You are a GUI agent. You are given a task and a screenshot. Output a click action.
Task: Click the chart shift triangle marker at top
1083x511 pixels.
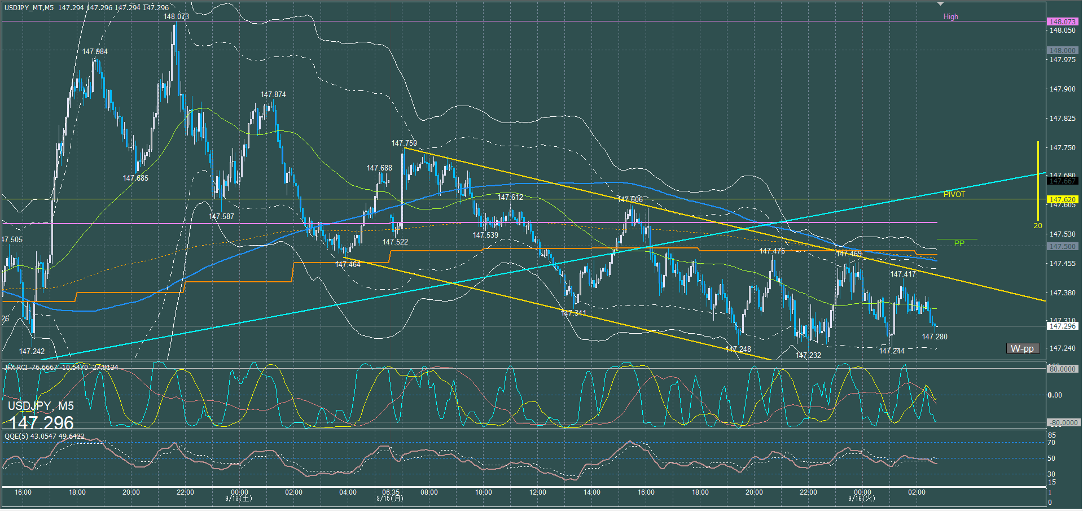point(940,4)
